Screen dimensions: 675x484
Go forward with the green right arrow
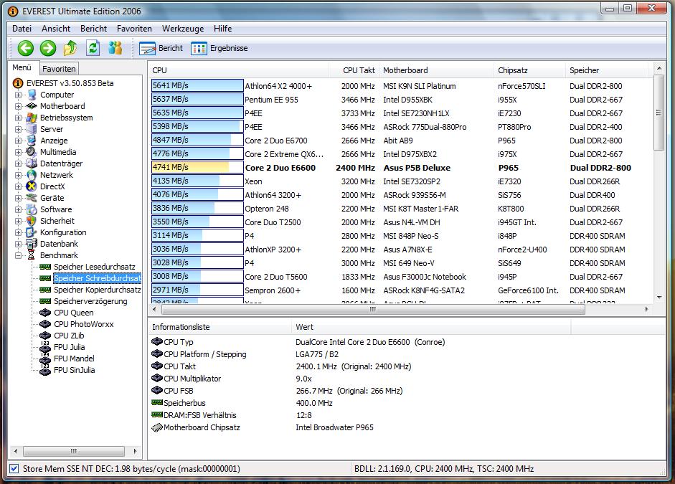coord(48,48)
